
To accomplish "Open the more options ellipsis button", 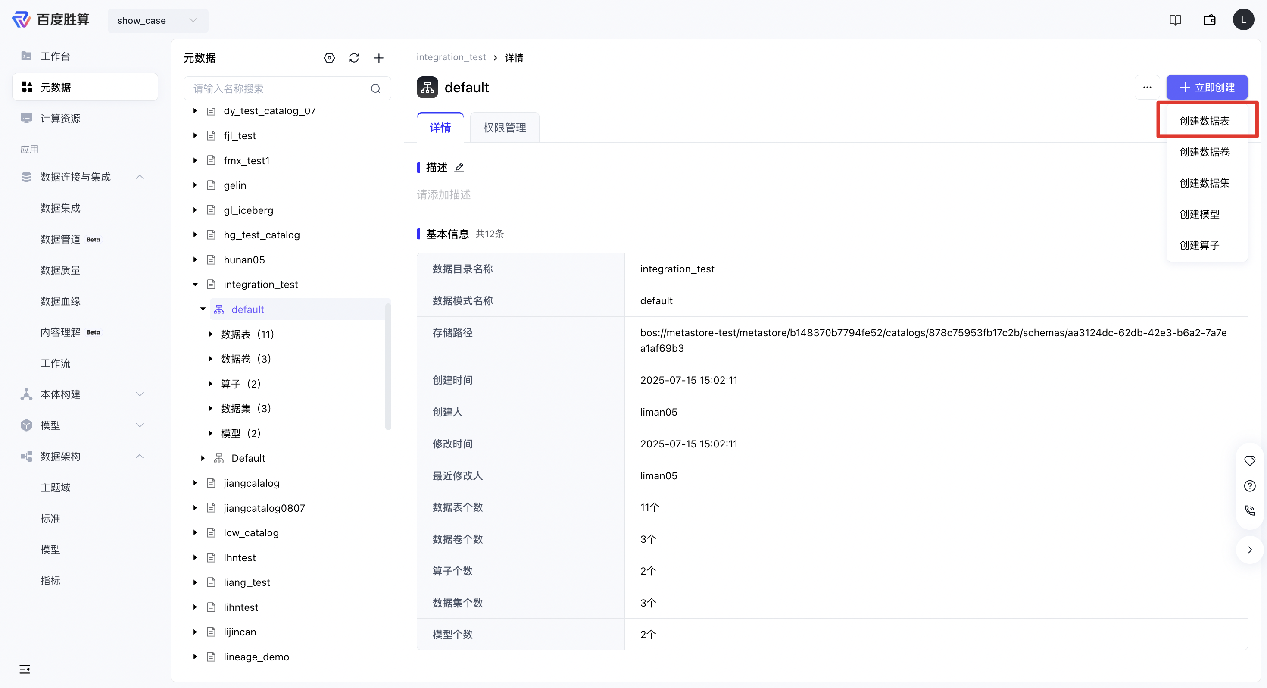I will tap(1147, 88).
